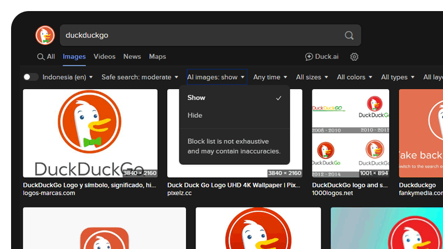
Task: Open Safe search: moderate dropdown
Action: (x=140, y=77)
